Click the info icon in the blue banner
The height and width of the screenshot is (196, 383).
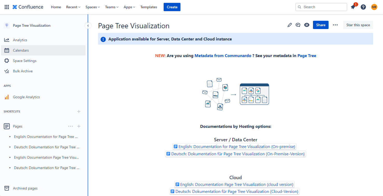(103, 39)
